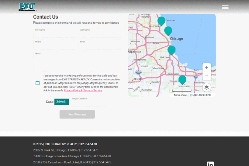Screen dimensions: 249x166
Task: Open the LinkedIn icon in footer
Action: coord(210,164)
